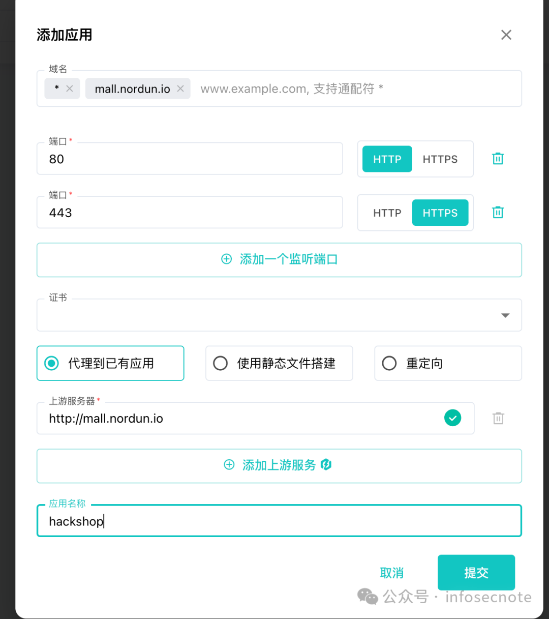Remove the * wildcard domain tag
This screenshot has width=549, height=619.
pyautogui.click(x=70, y=89)
